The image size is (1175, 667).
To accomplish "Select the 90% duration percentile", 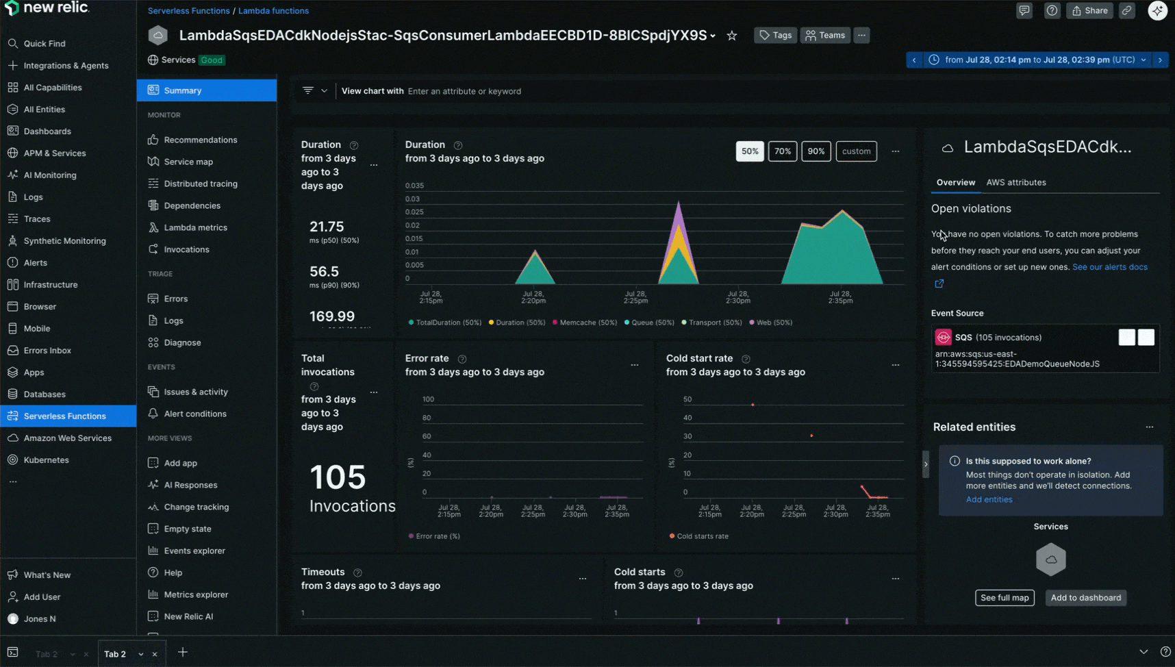I will pos(816,151).
